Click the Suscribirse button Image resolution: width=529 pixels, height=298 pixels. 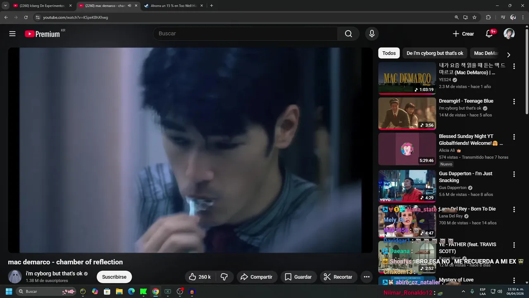(114, 277)
